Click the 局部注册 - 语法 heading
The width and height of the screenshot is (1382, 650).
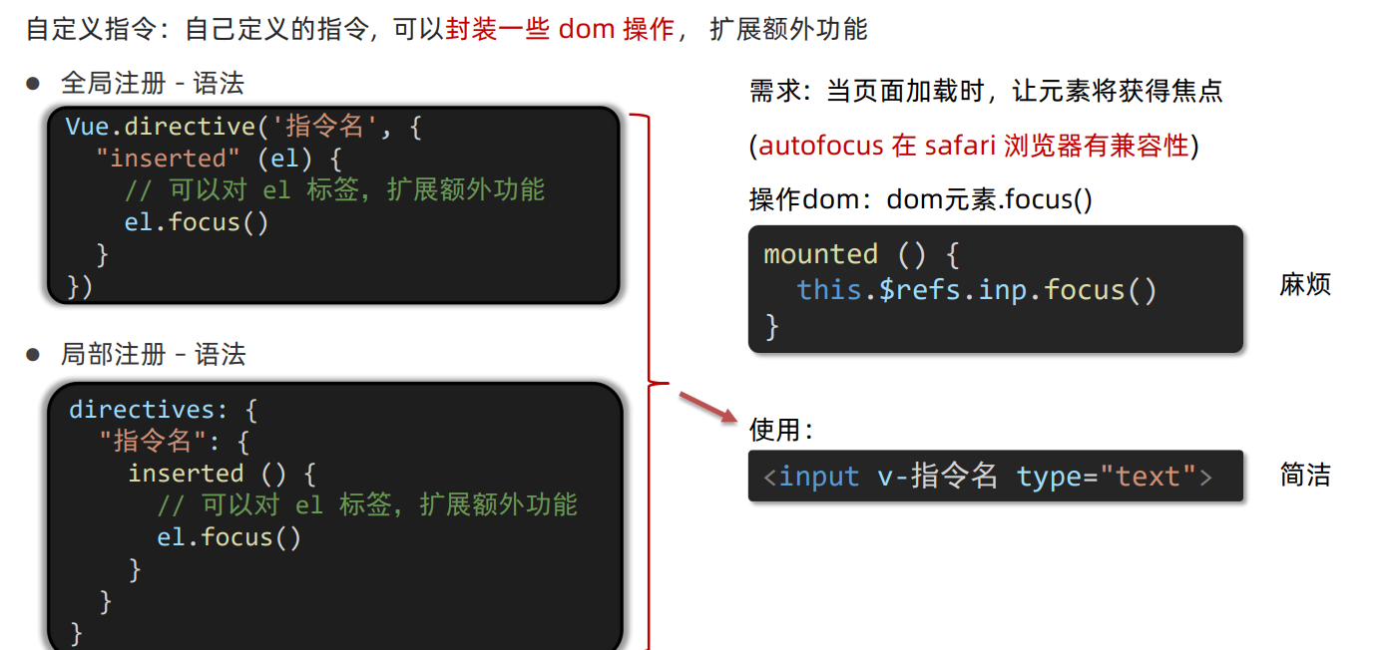[153, 354]
